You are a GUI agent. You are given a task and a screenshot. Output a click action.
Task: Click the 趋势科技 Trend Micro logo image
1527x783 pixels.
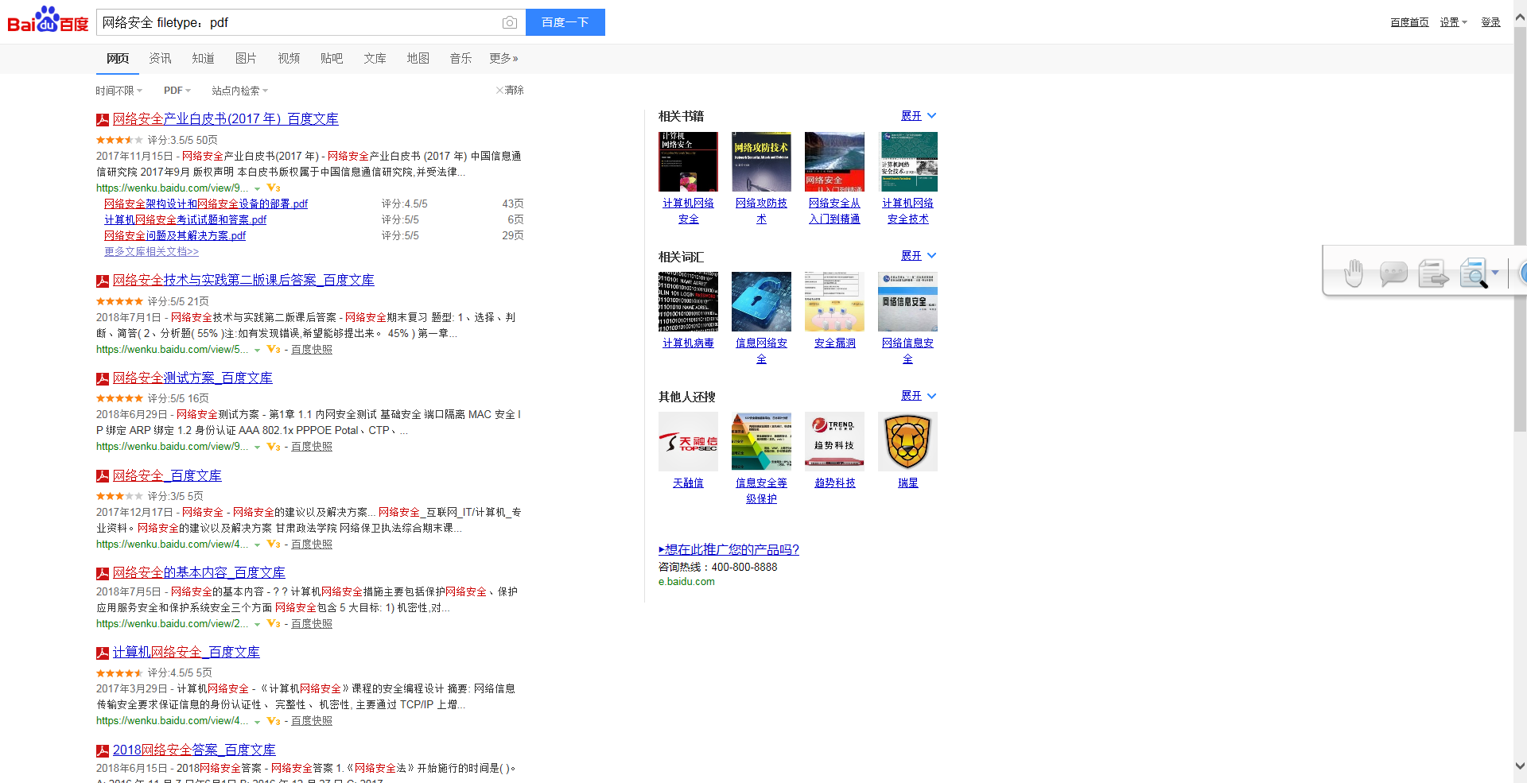tap(834, 442)
